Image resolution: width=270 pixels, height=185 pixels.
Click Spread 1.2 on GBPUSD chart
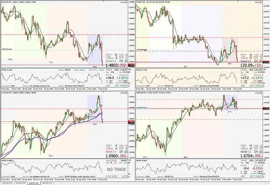click(x=245, y=152)
